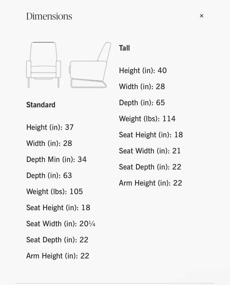Click Weight (lbs): 114 line

tap(147, 119)
